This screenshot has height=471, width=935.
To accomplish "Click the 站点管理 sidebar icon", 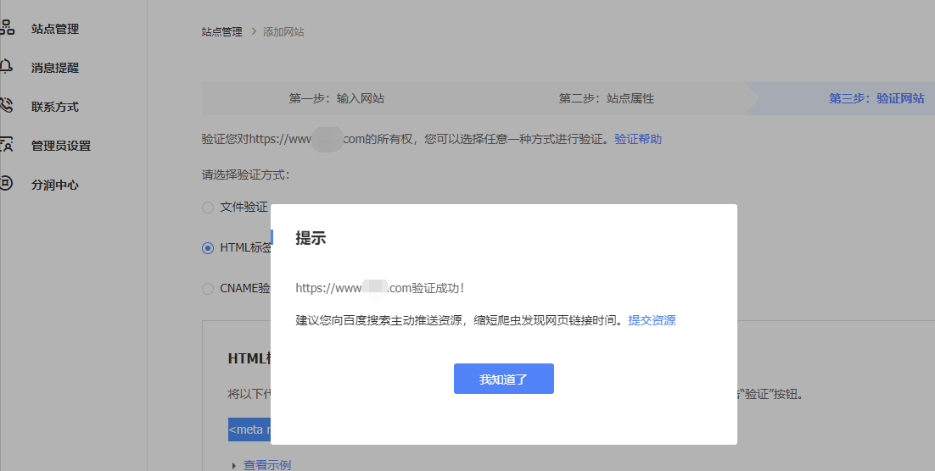I will tap(7, 28).
